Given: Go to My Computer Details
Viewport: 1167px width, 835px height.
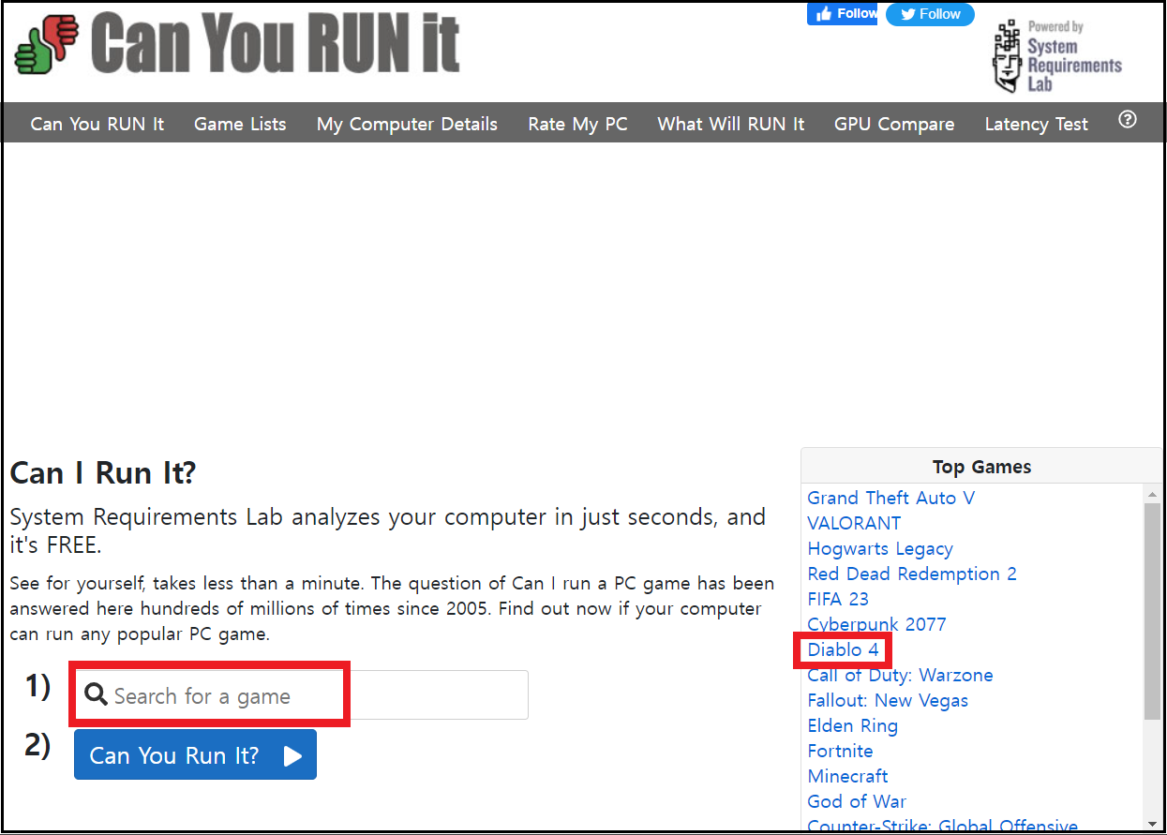Looking at the screenshot, I should [x=407, y=124].
